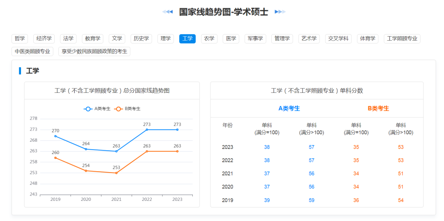Click the B-line 2020 data point labeled 254
This screenshot has height=221, width=444.
[x=86, y=170]
